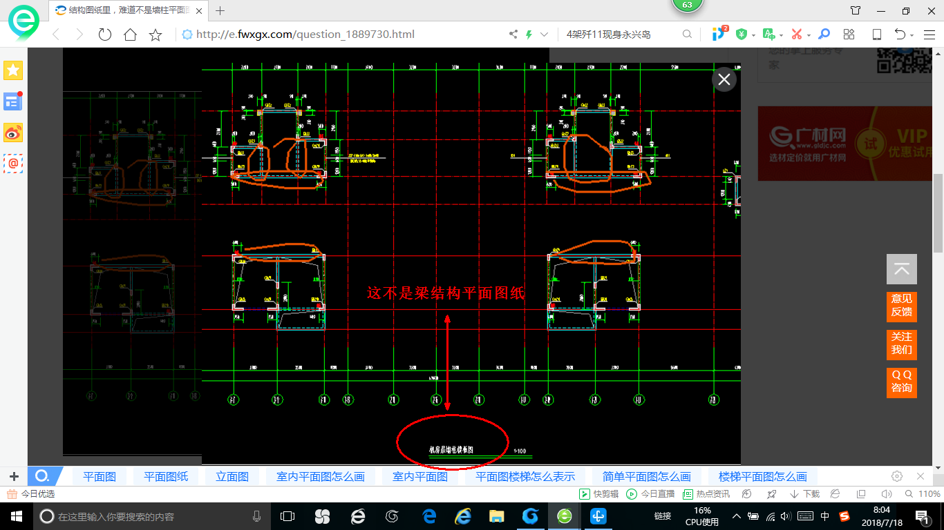Click the blue search circle icon in suggestions bar
Image resolution: width=944 pixels, height=530 pixels.
click(x=42, y=476)
